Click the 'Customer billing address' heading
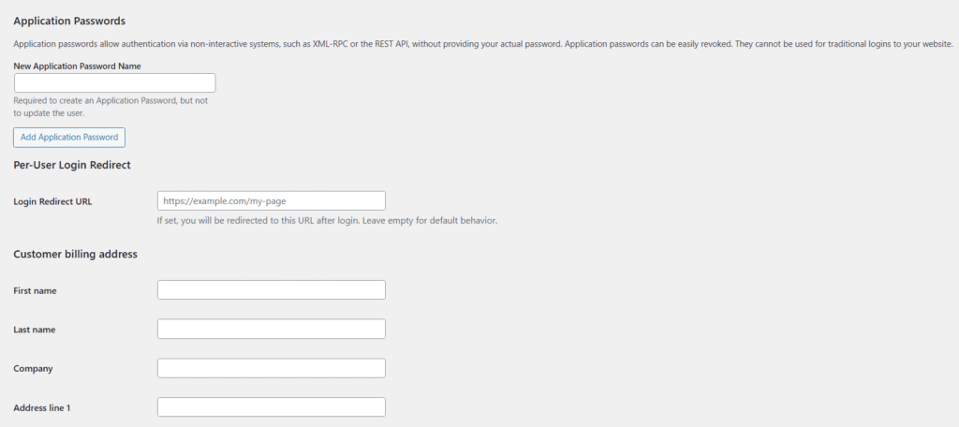 pyautogui.click(x=75, y=254)
